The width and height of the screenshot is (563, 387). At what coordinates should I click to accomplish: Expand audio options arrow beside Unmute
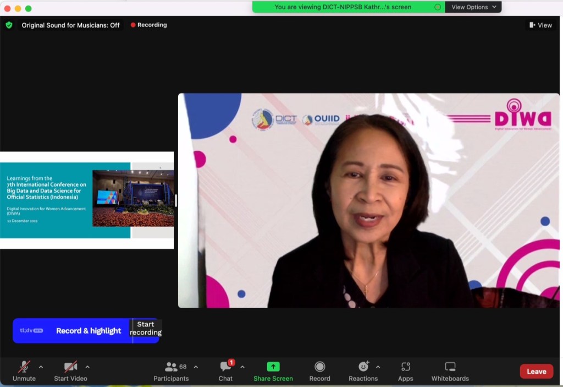[41, 367]
